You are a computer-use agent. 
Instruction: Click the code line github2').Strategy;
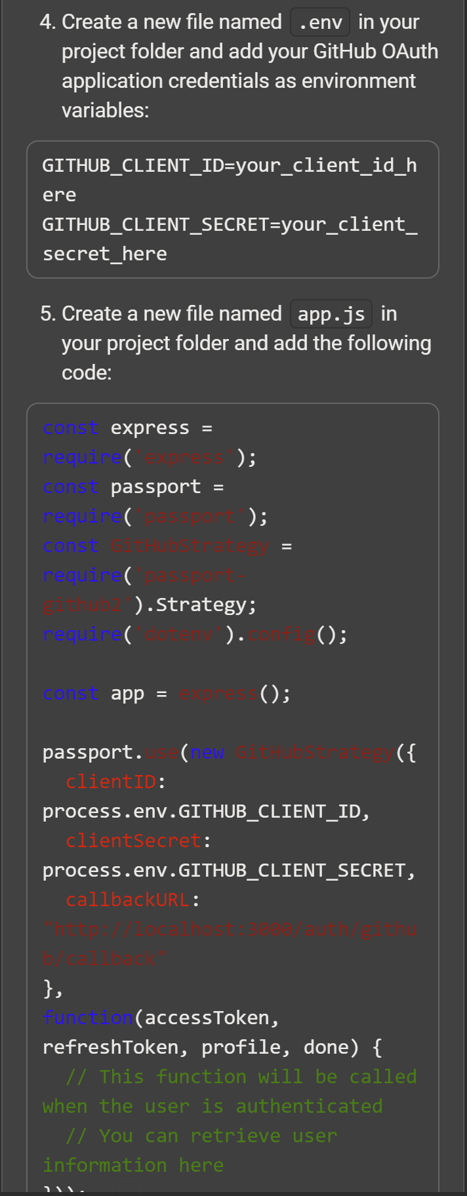pyautogui.click(x=150, y=605)
